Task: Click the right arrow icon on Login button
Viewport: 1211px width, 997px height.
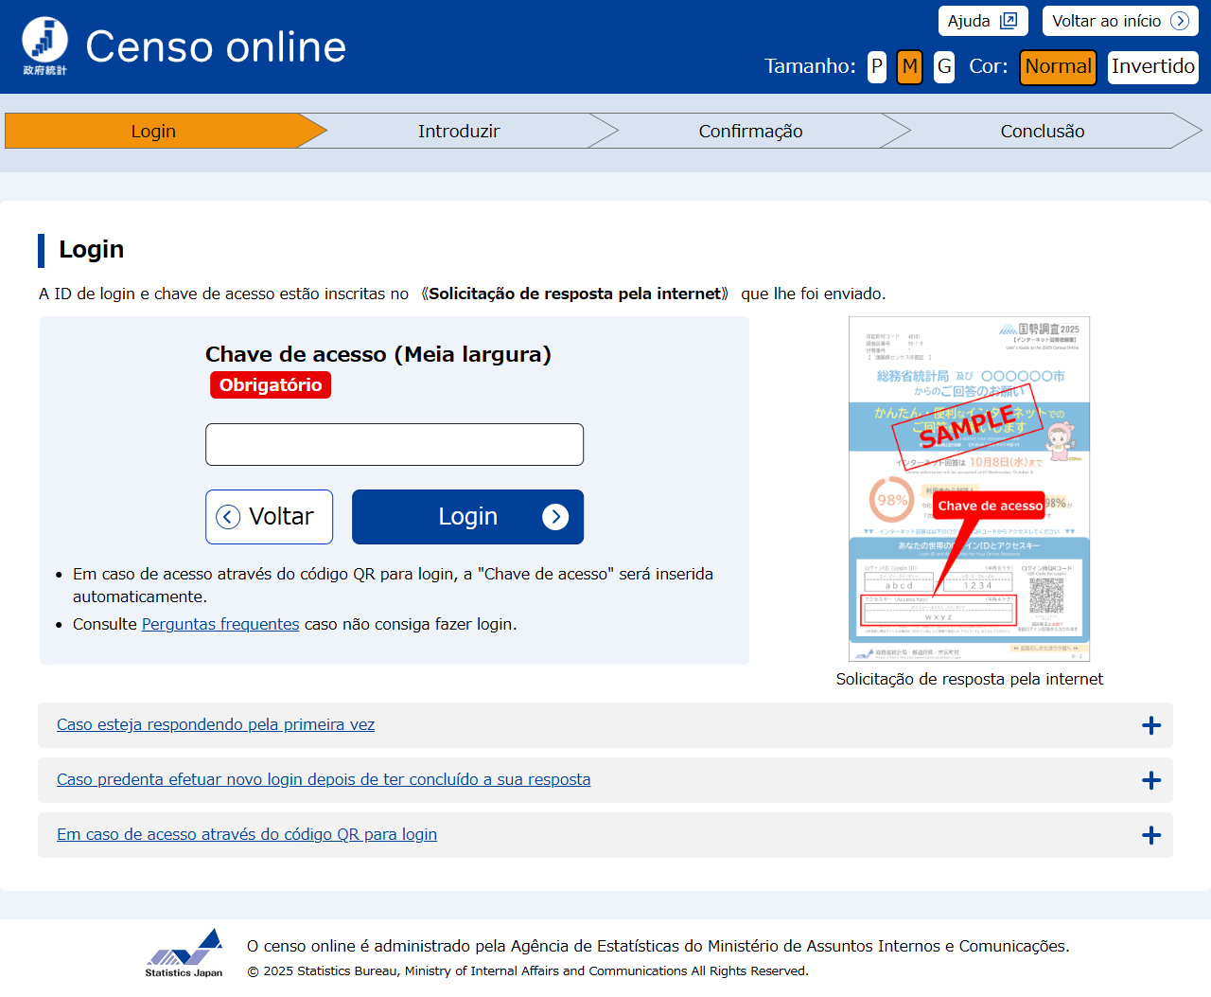Action: [x=555, y=517]
